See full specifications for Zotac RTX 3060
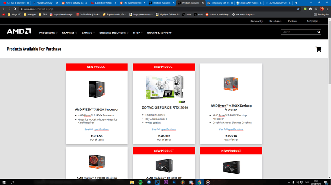 164,130
